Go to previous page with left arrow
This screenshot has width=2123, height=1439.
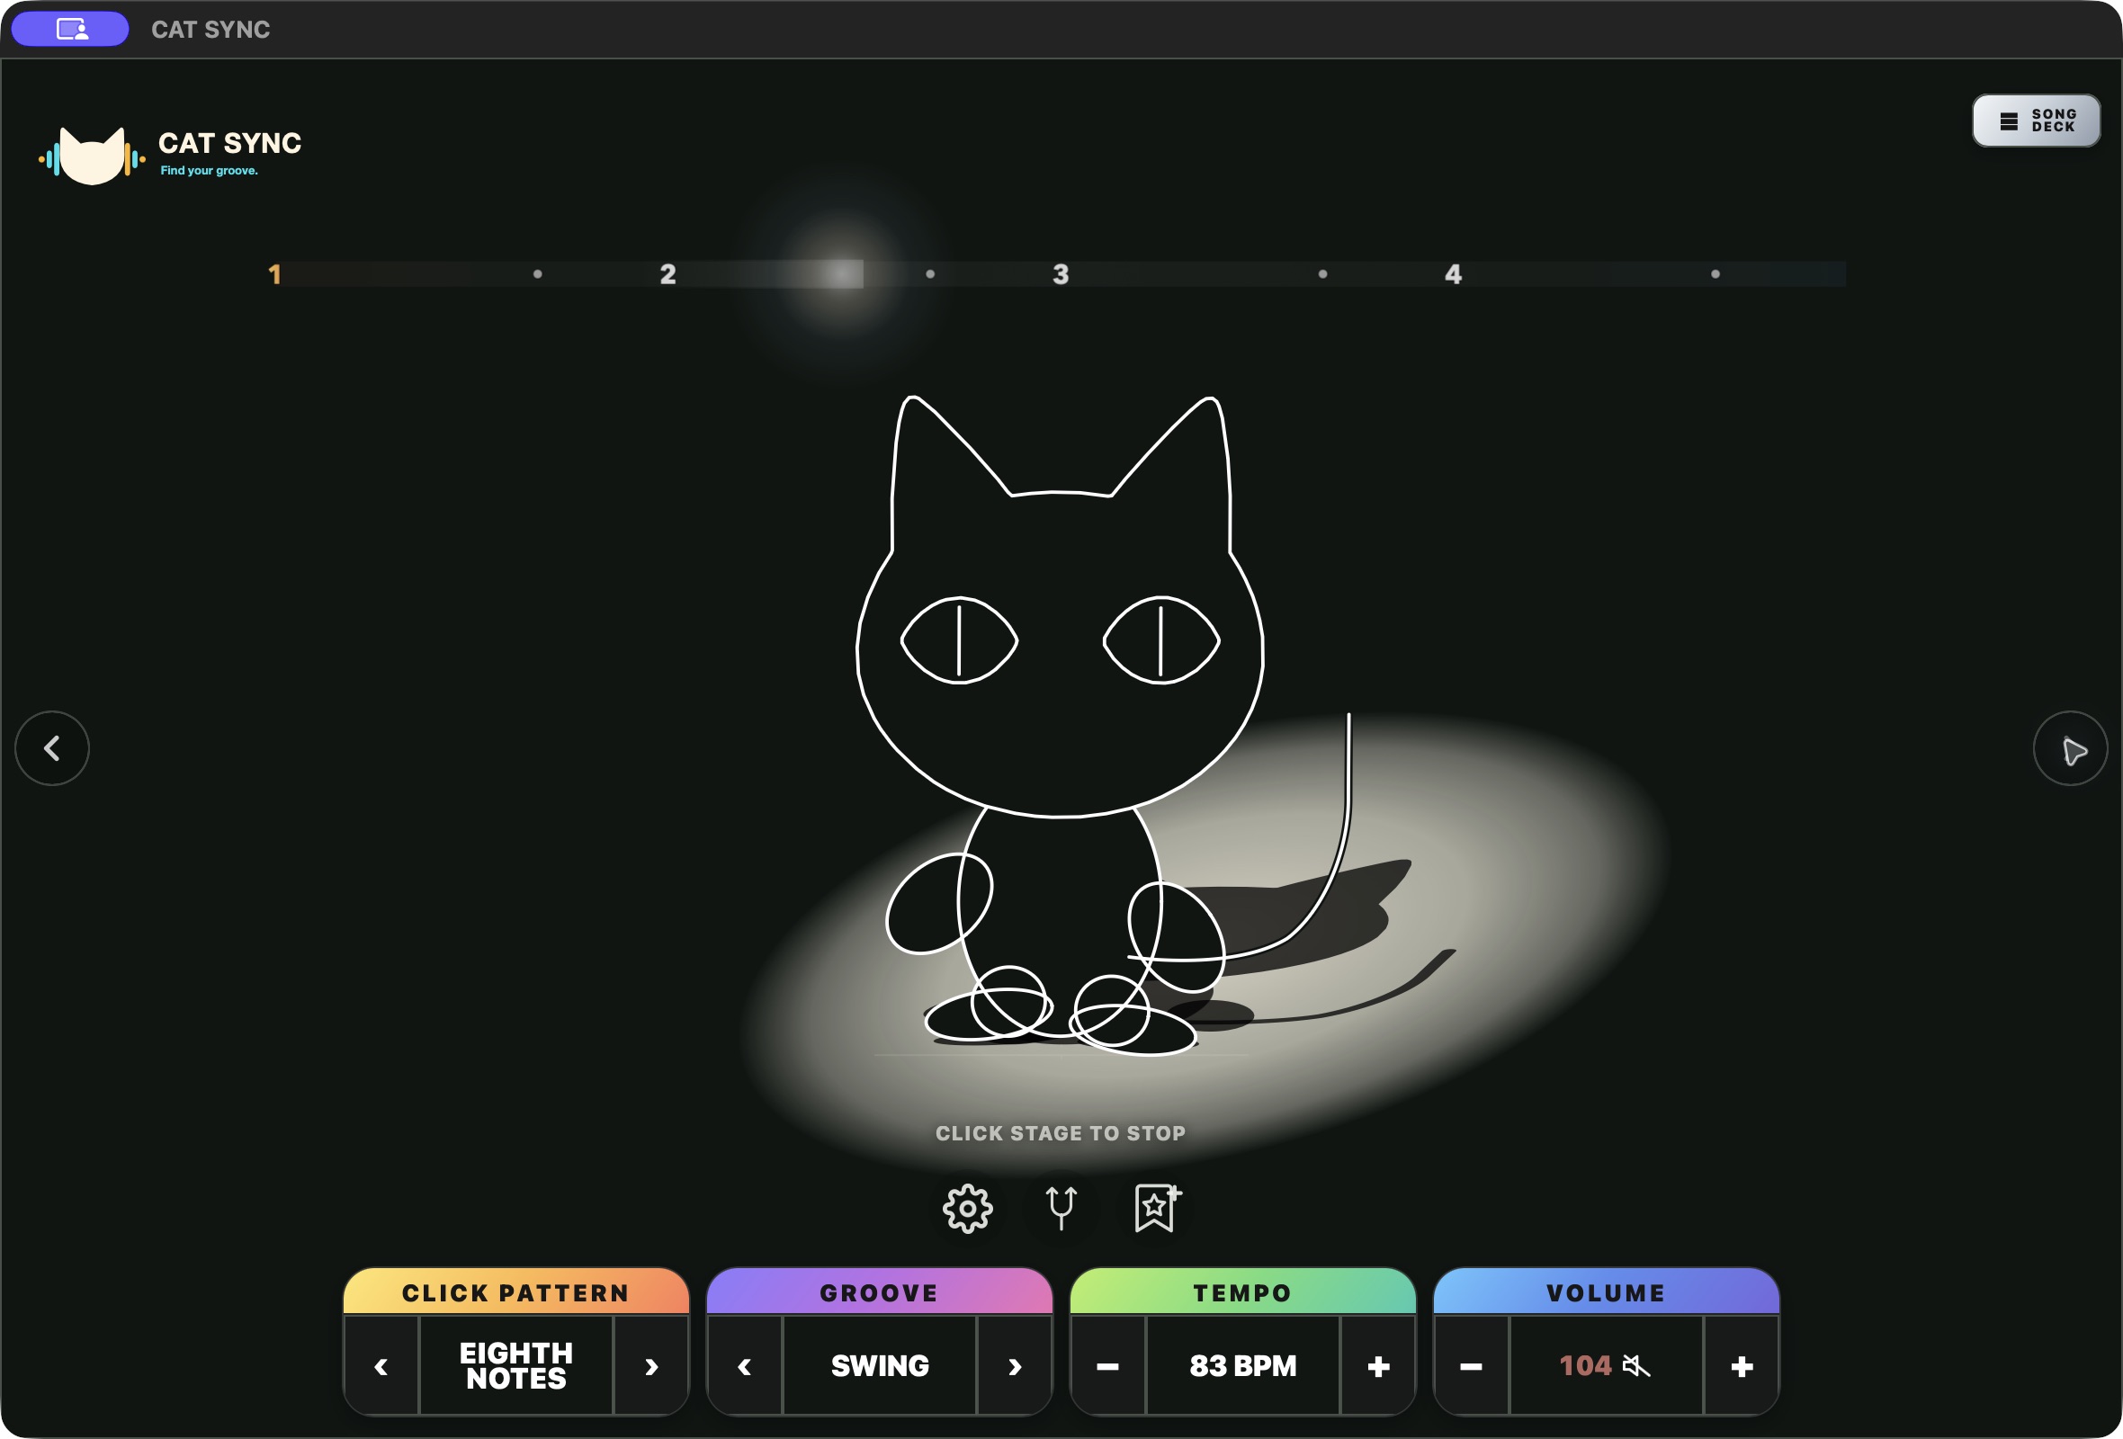[x=52, y=747]
